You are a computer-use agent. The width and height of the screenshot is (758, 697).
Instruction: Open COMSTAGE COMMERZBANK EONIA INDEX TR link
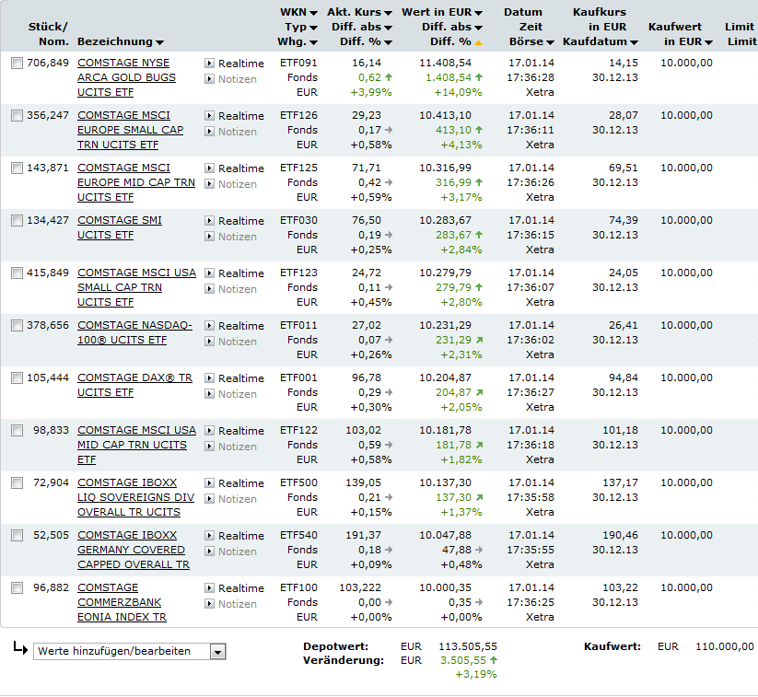tap(122, 602)
